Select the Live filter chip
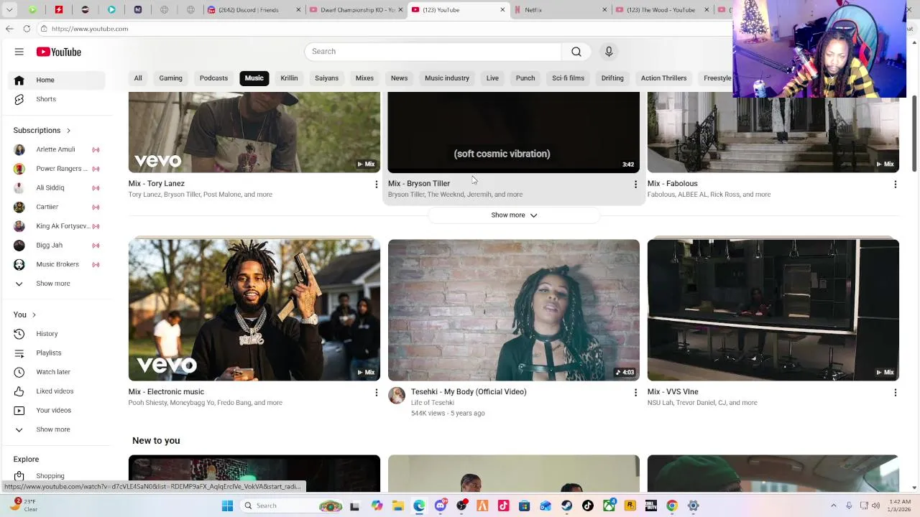 coord(492,78)
